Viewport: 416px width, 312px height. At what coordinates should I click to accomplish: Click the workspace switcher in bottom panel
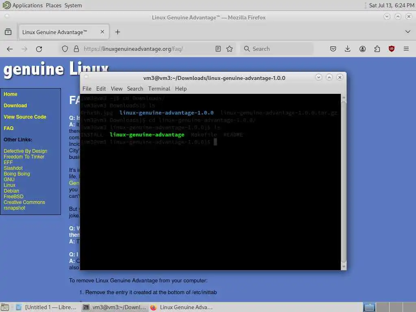pos(389,307)
